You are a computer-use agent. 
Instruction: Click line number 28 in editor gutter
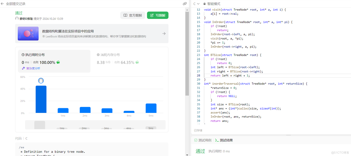coord(198,75)
